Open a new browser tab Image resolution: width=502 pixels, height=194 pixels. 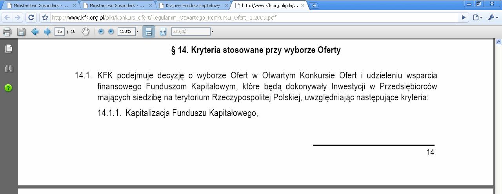click(x=314, y=5)
